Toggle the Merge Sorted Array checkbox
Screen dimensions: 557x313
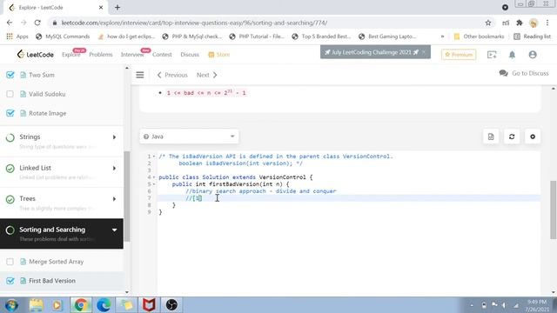[x=10, y=262]
